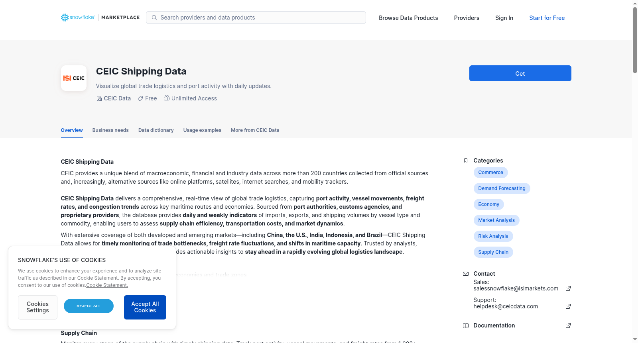Viewport: 638px width, 343px height.
Task: Click the blue Get button
Action: [x=520, y=73]
